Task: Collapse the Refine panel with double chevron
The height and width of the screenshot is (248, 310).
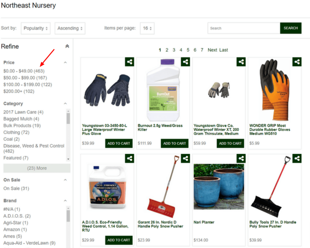Action: [x=67, y=46]
